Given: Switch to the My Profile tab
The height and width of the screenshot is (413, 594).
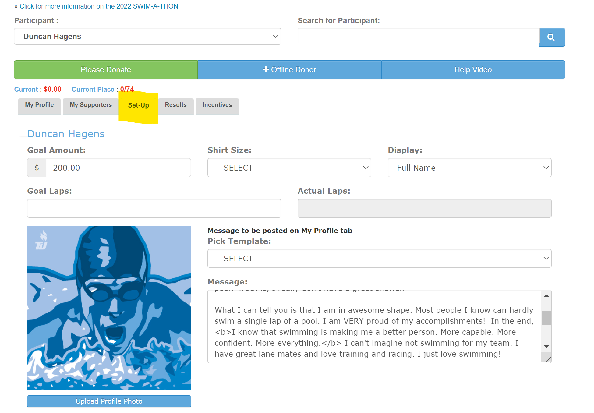Looking at the screenshot, I should (x=39, y=105).
